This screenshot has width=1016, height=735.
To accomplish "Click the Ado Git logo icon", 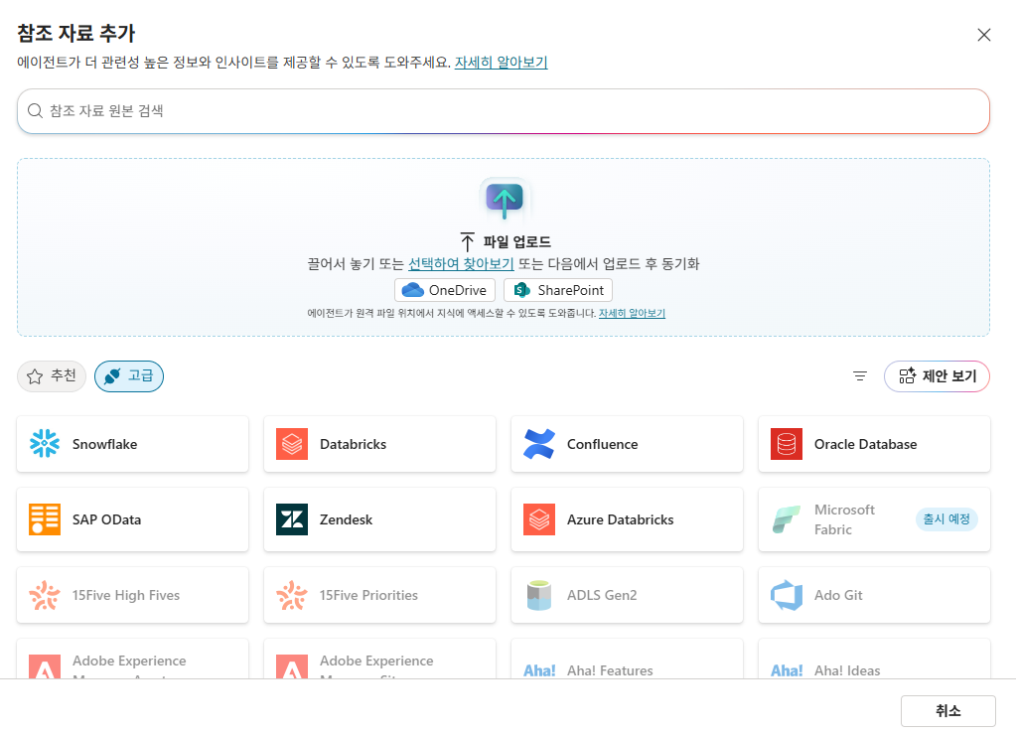I will 787,595.
